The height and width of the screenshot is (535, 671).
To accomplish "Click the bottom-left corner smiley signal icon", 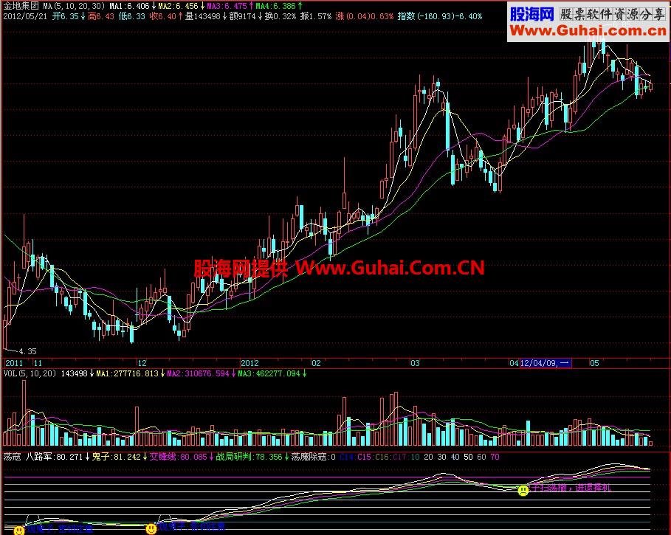I will pyautogui.click(x=19, y=531).
